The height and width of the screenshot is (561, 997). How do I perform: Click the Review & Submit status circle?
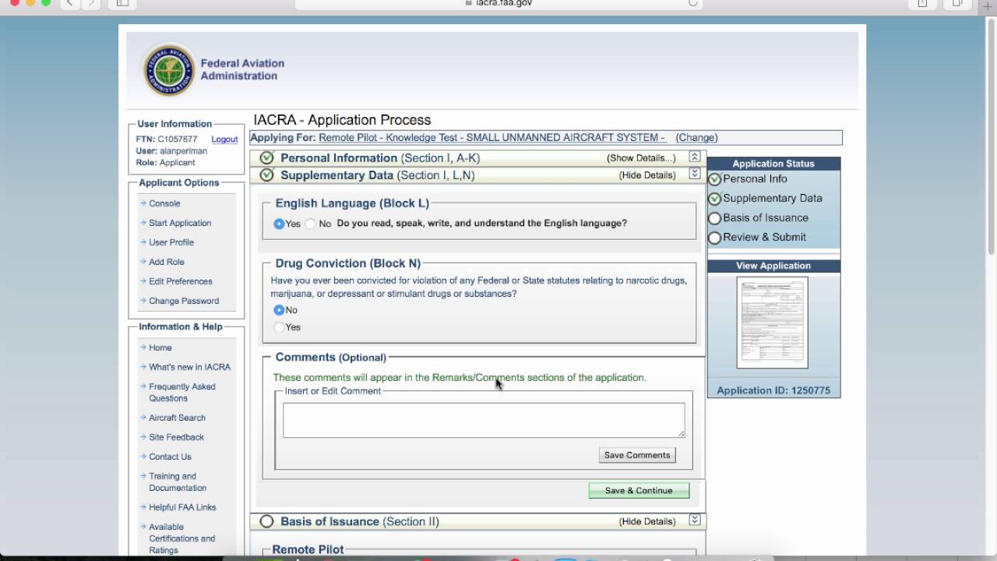[x=714, y=238]
